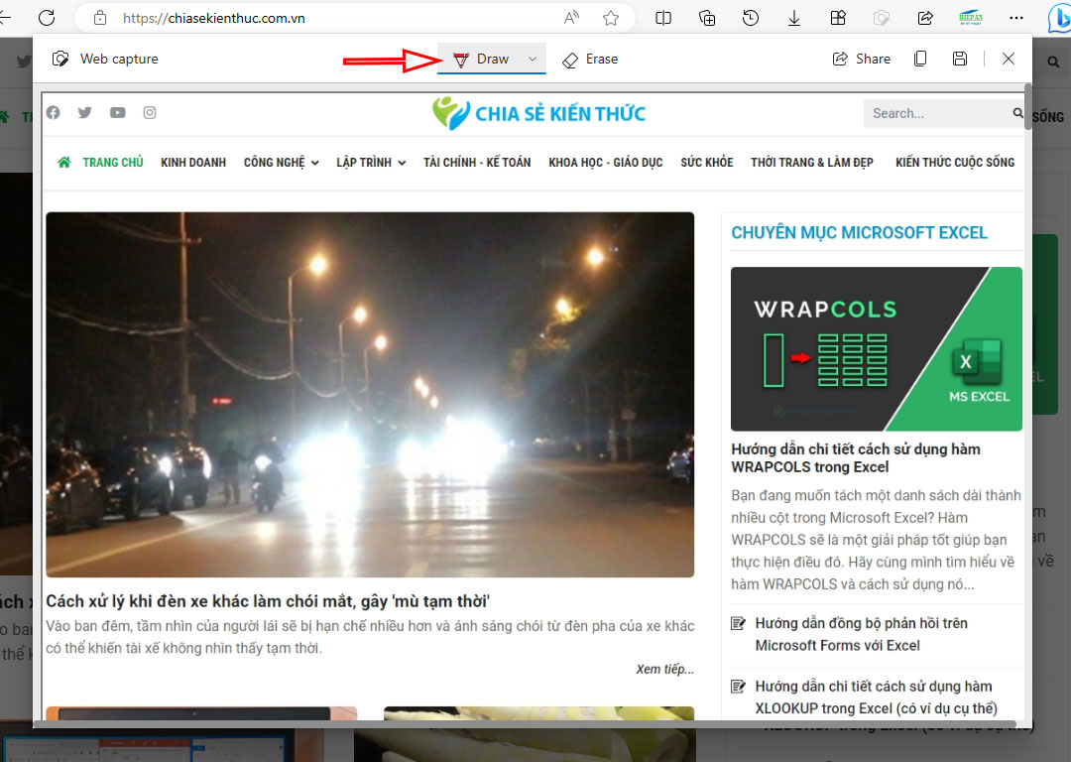1071x762 pixels.
Task: Open the Draw pen options dropdown
Action: tap(531, 59)
